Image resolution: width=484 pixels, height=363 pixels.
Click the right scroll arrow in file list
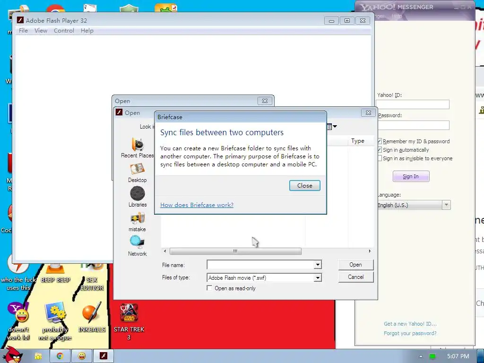click(370, 251)
